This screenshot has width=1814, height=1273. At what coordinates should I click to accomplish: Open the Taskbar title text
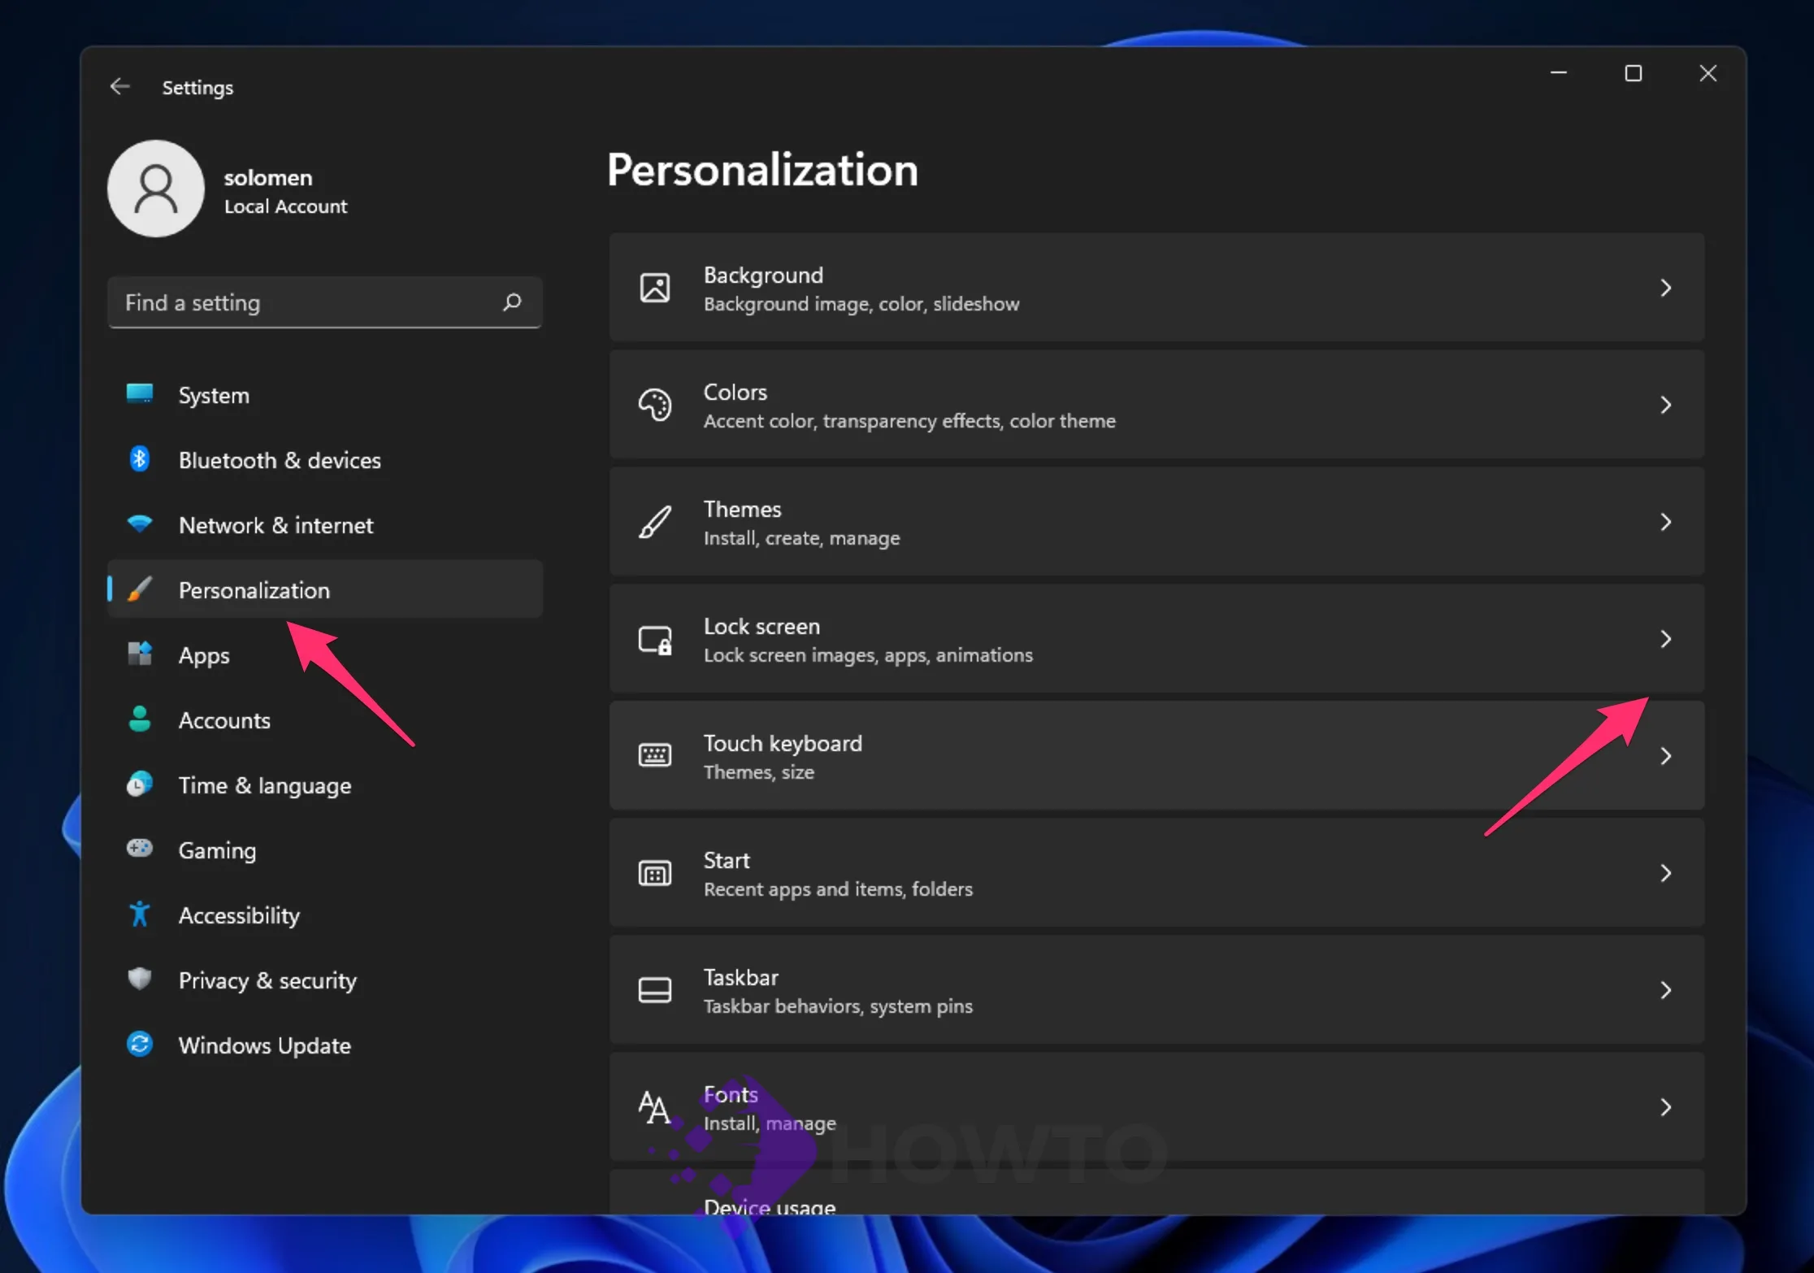click(x=740, y=977)
